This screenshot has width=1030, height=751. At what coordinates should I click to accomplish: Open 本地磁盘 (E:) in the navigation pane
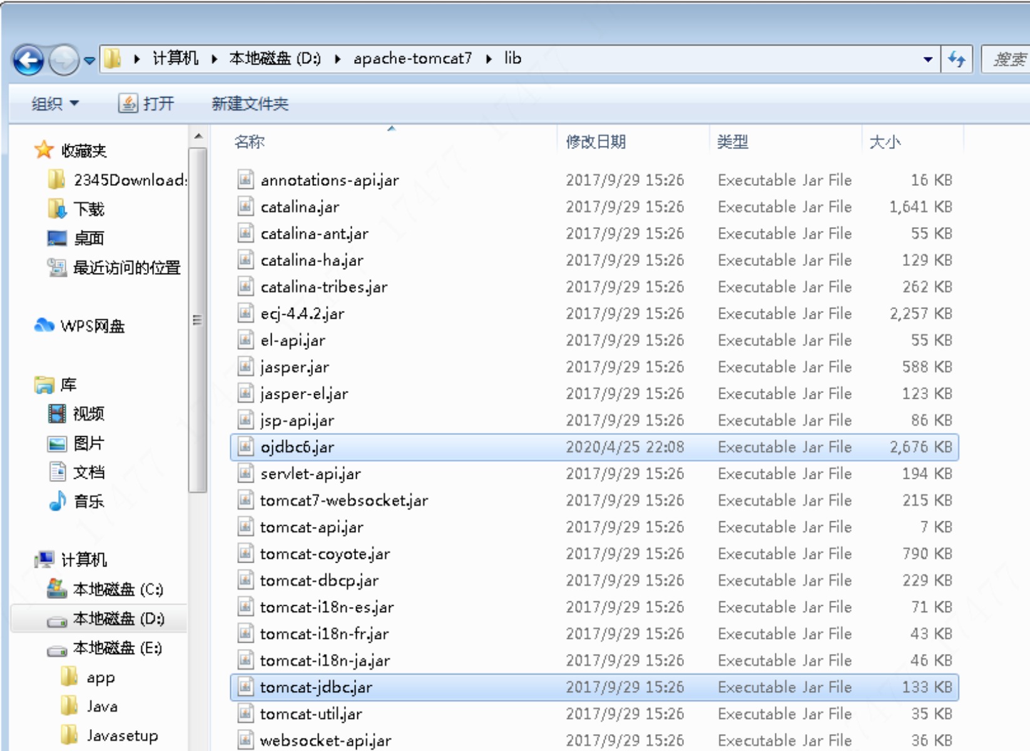105,648
